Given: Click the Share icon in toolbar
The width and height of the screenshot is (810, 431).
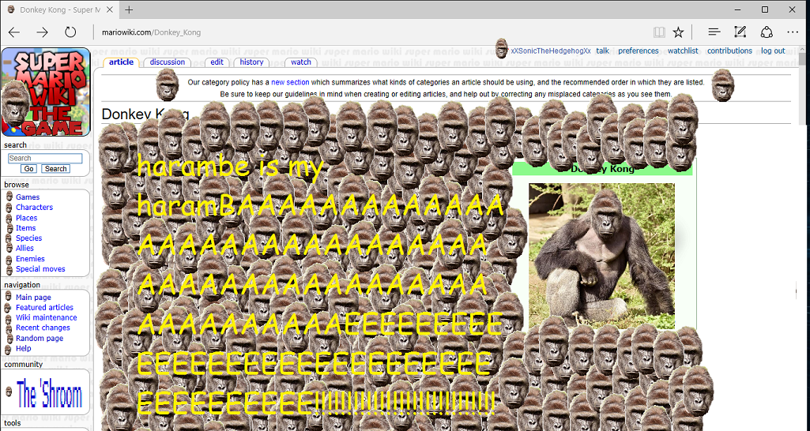Looking at the screenshot, I should (766, 32).
